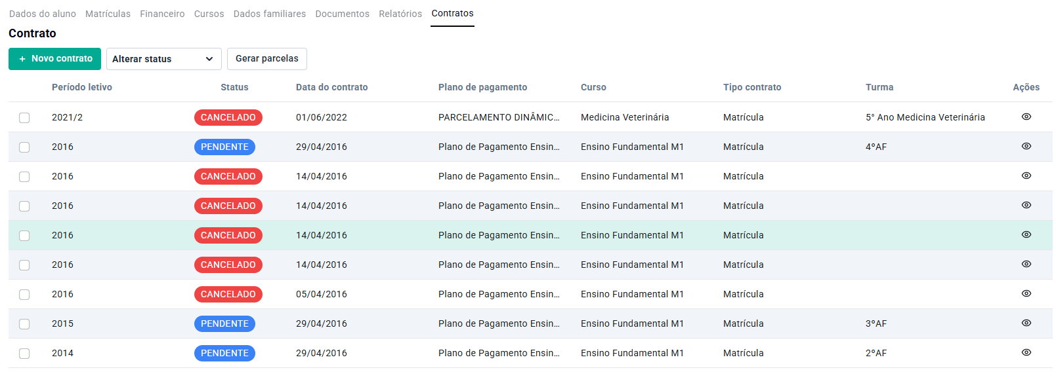Click the CANCELADO badge in 2021/2 row
Screen dimensions: 1056x387
click(228, 117)
